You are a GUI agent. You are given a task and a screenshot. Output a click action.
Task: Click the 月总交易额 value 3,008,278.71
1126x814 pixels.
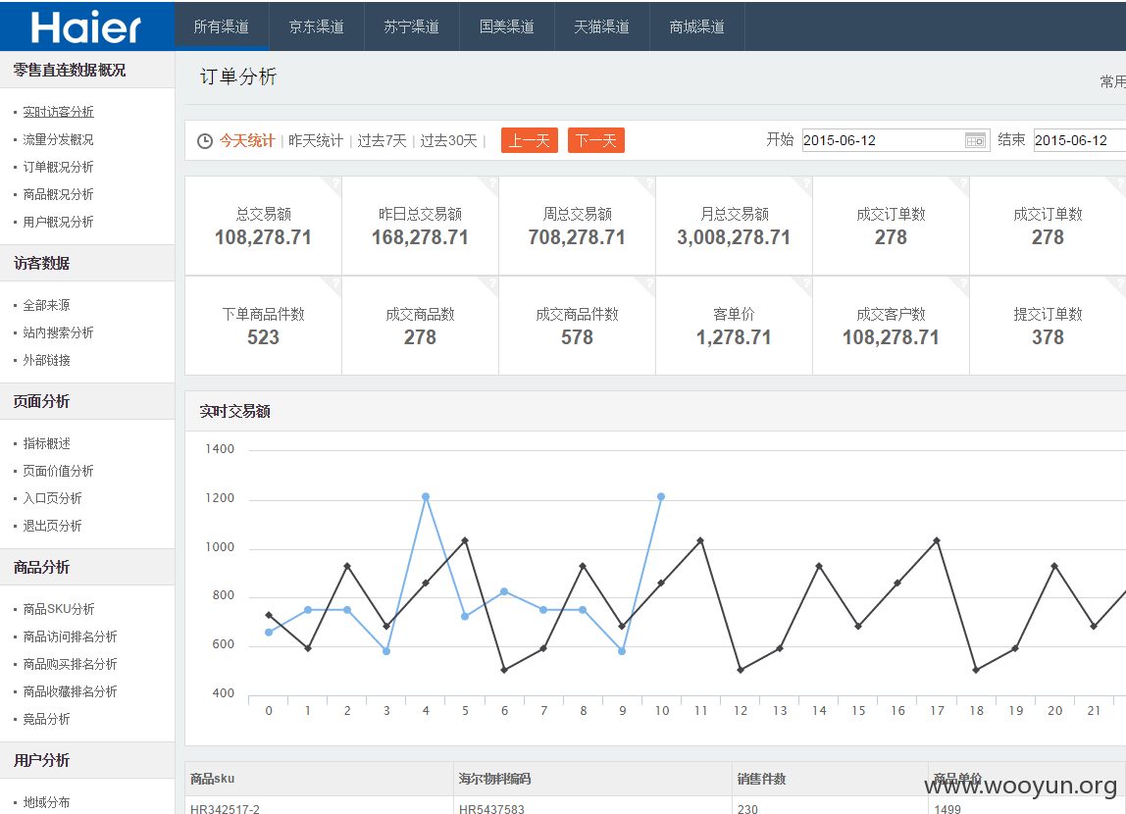pos(734,237)
